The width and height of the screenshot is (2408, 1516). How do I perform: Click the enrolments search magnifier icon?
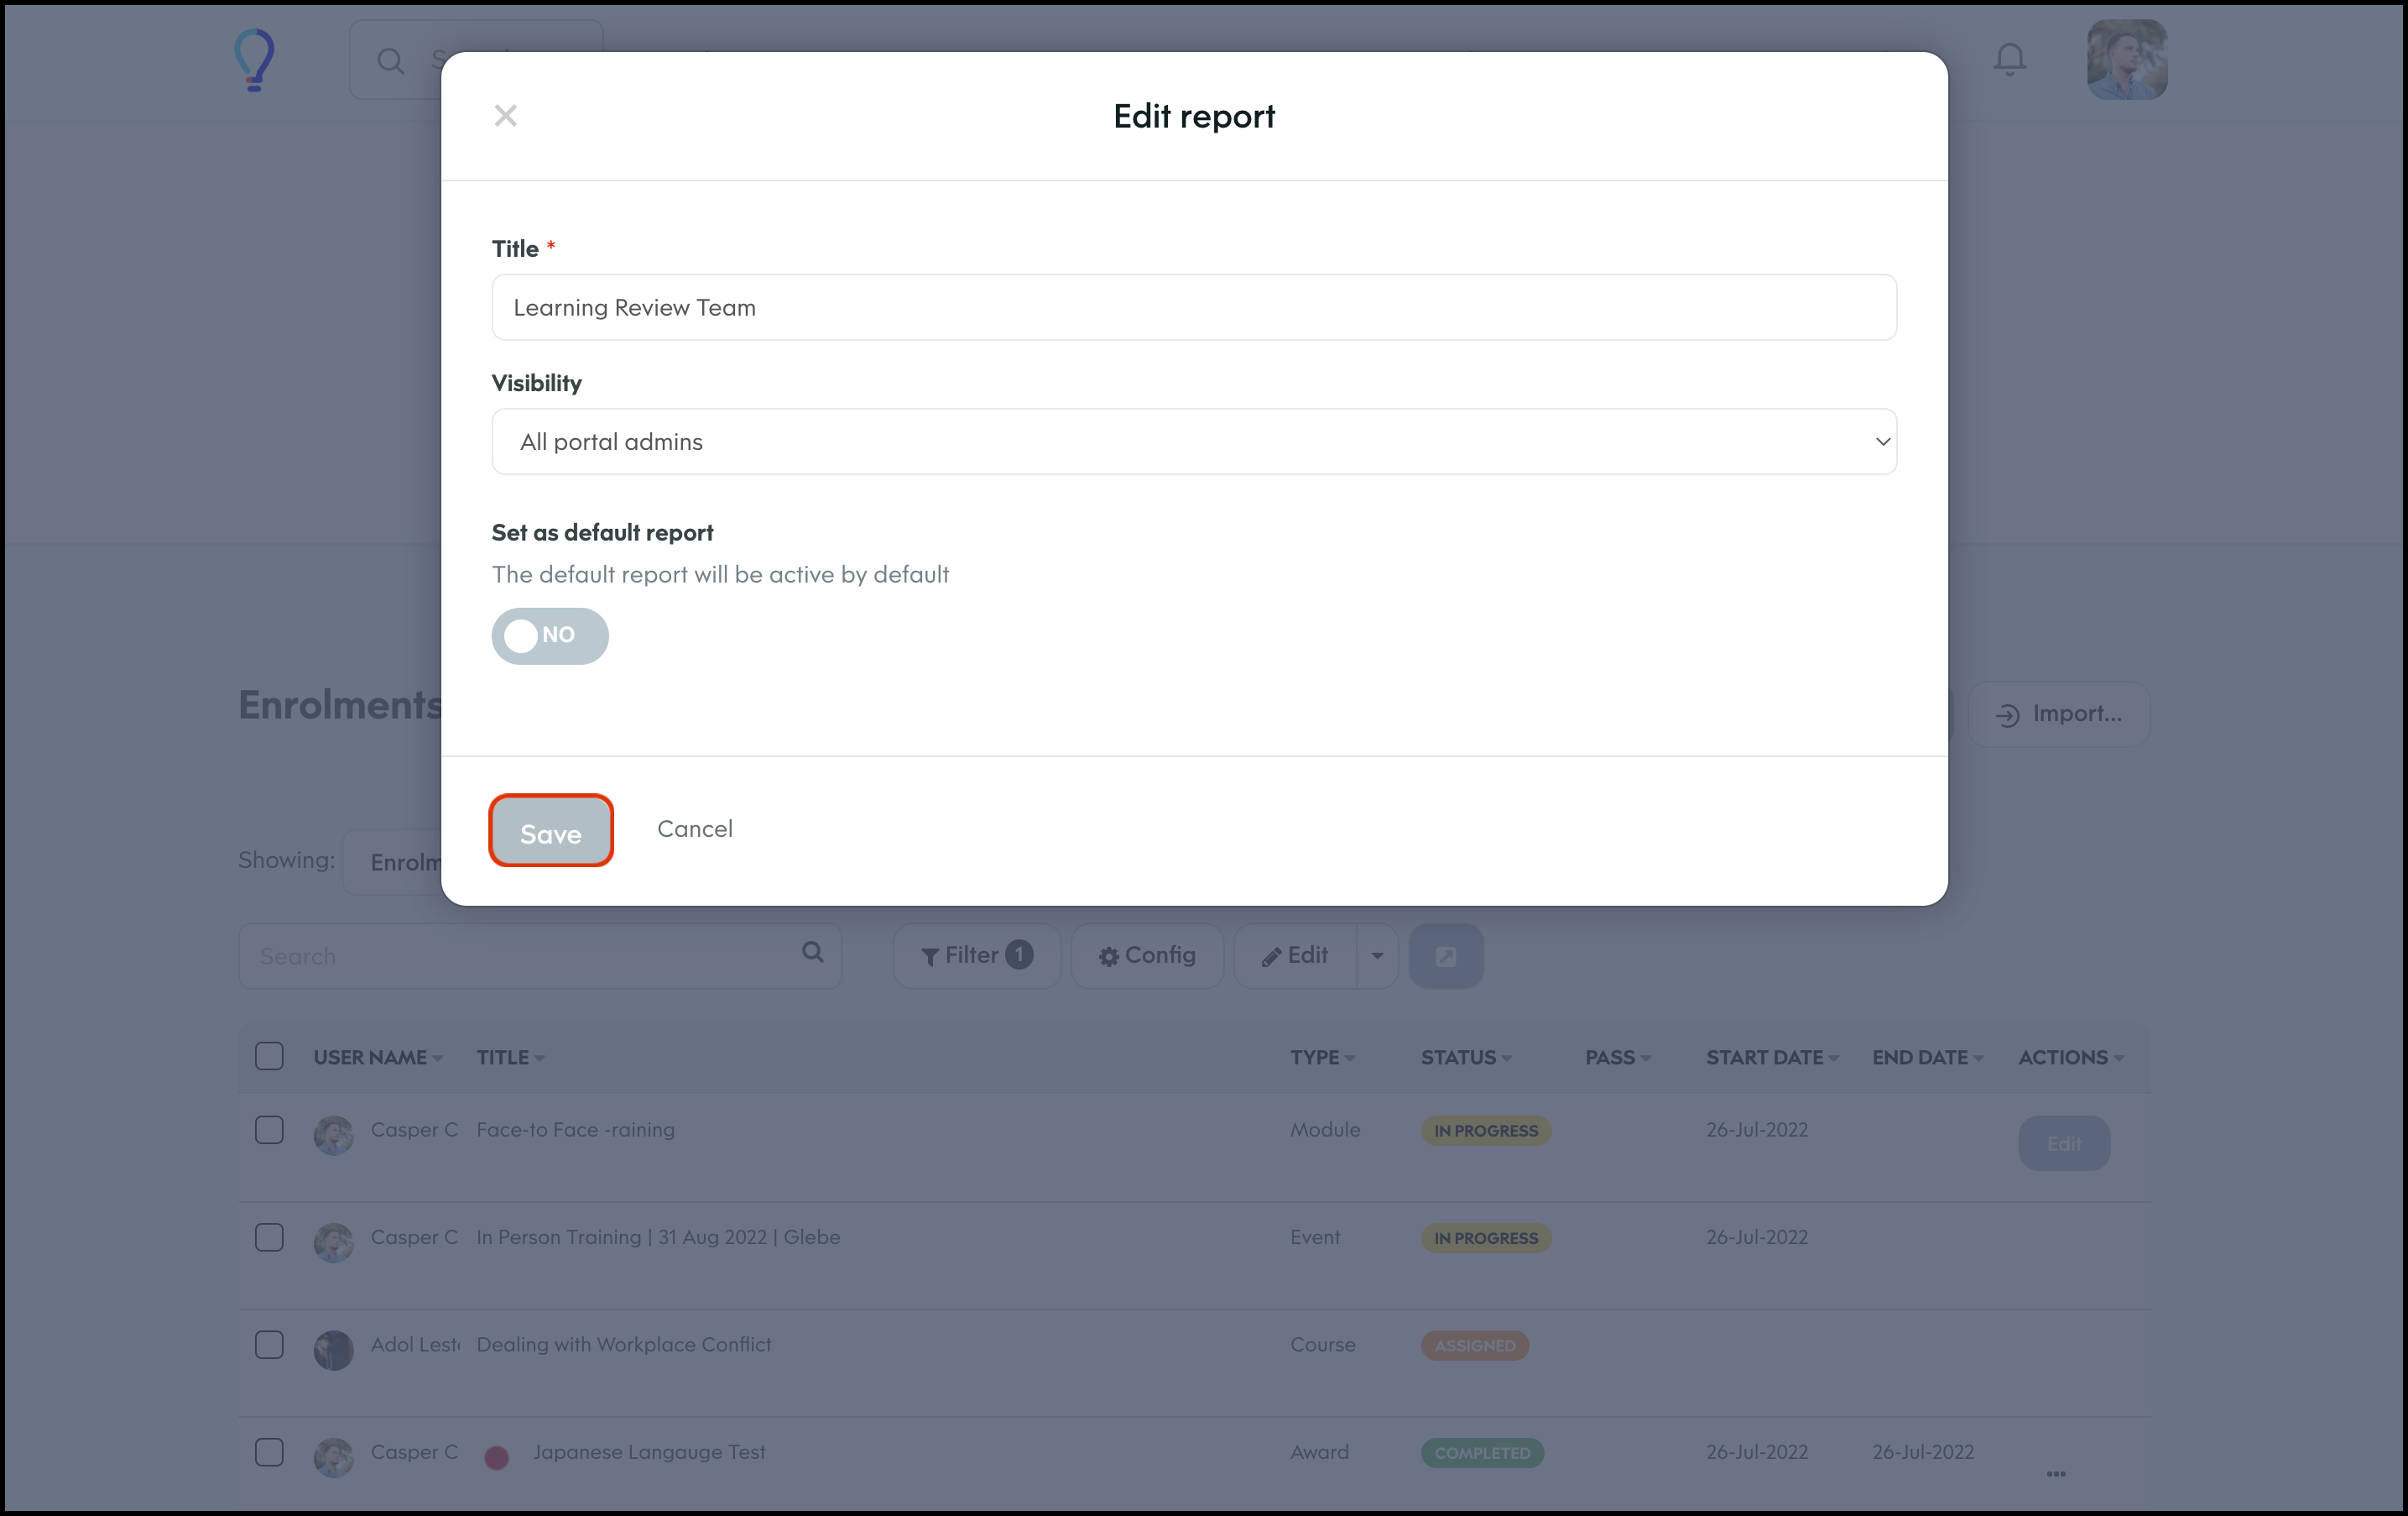812,953
